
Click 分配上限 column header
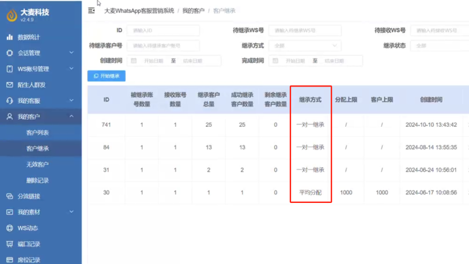(x=346, y=100)
